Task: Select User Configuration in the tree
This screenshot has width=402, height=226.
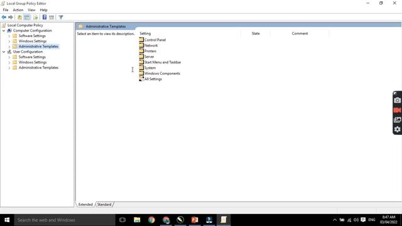Action: tap(28, 51)
